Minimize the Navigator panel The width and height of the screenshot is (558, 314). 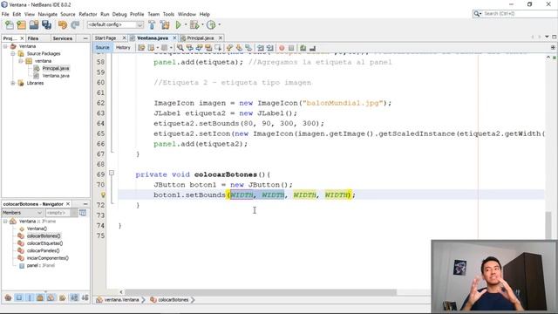pos(85,204)
